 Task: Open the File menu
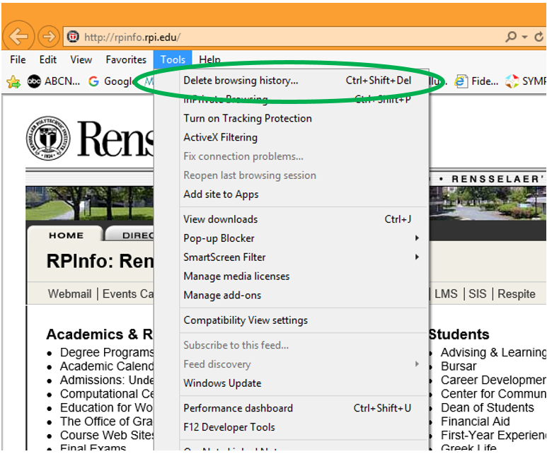(18, 59)
